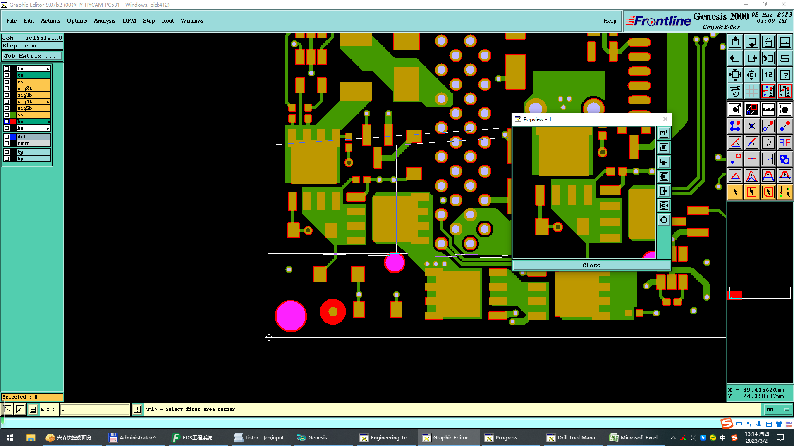Click the sig4t layer edit arrow
Screen dimensions: 794x446
tap(48, 102)
